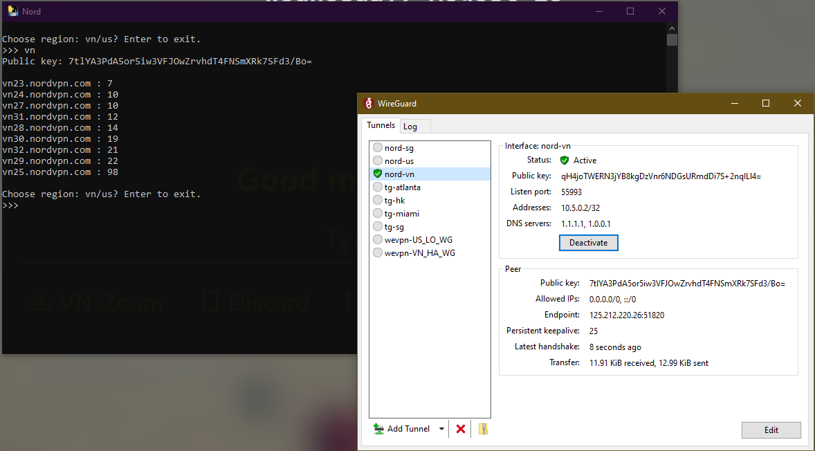Image resolution: width=815 pixels, height=451 pixels.
Task: Maximize the WireGuard window
Action: 766,103
